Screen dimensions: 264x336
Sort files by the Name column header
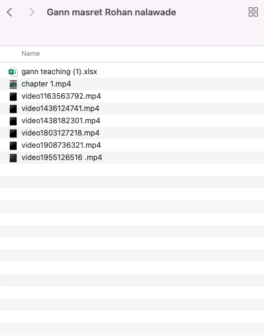click(x=31, y=53)
